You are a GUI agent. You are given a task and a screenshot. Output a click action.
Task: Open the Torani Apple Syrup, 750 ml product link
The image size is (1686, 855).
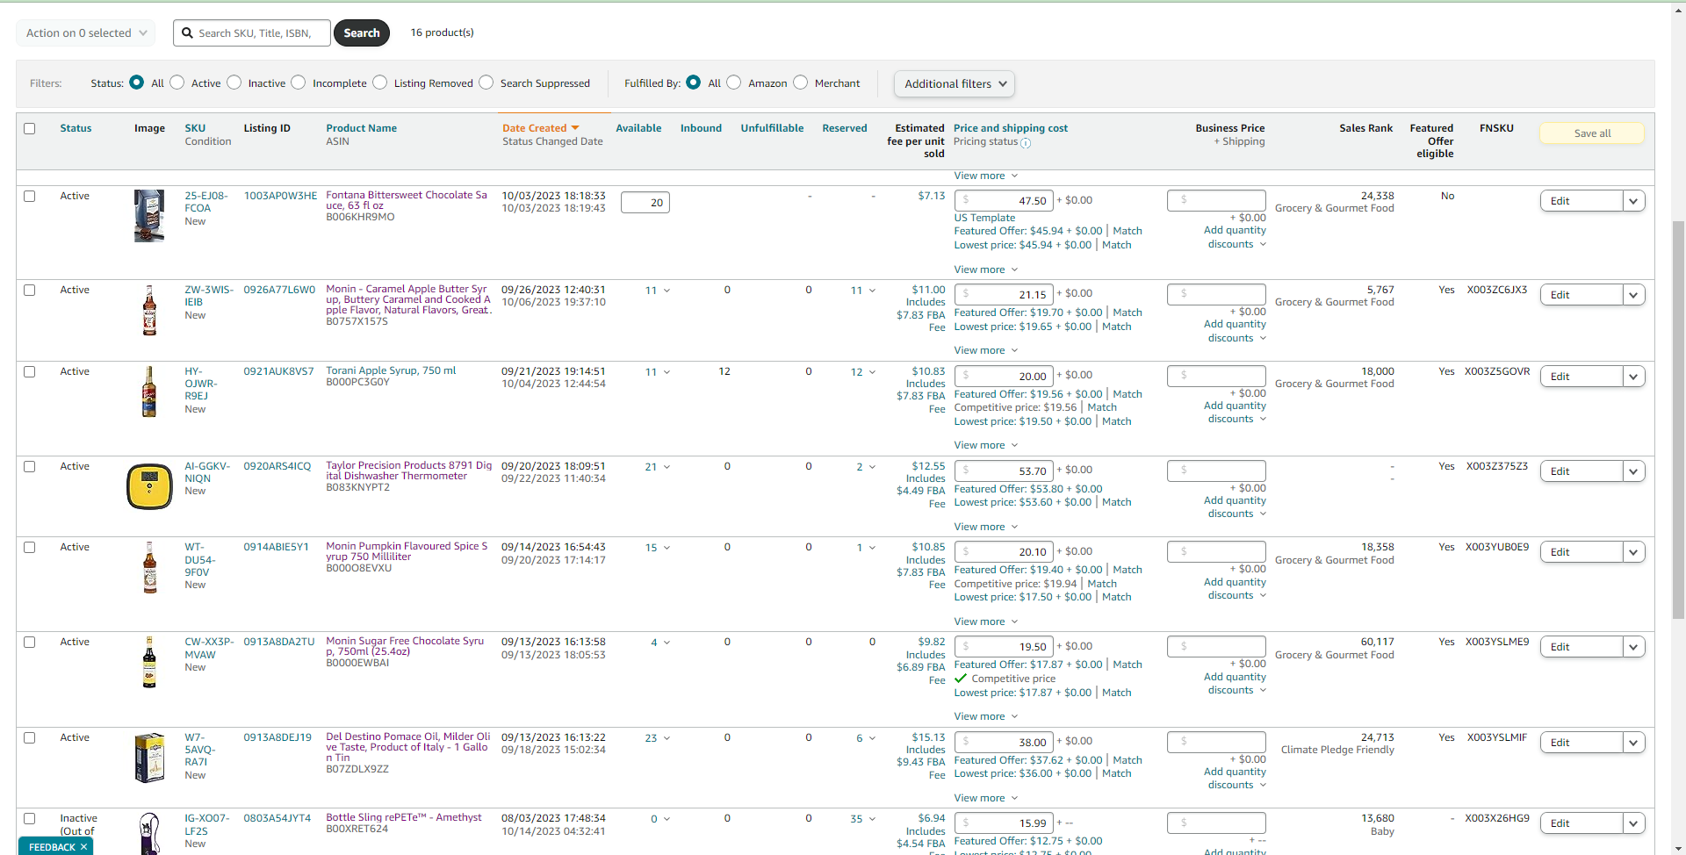[x=391, y=370]
